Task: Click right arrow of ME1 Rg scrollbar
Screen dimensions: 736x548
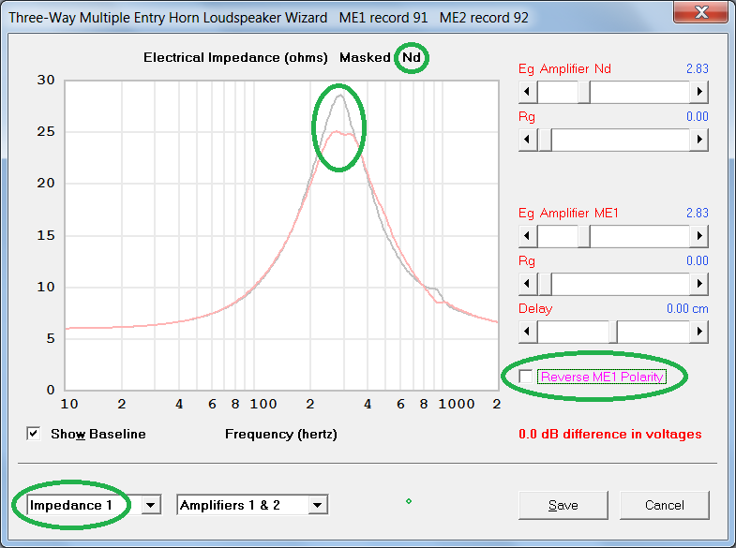Action: pos(698,284)
